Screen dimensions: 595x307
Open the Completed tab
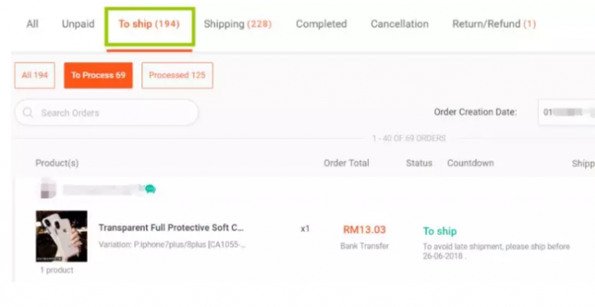[322, 24]
